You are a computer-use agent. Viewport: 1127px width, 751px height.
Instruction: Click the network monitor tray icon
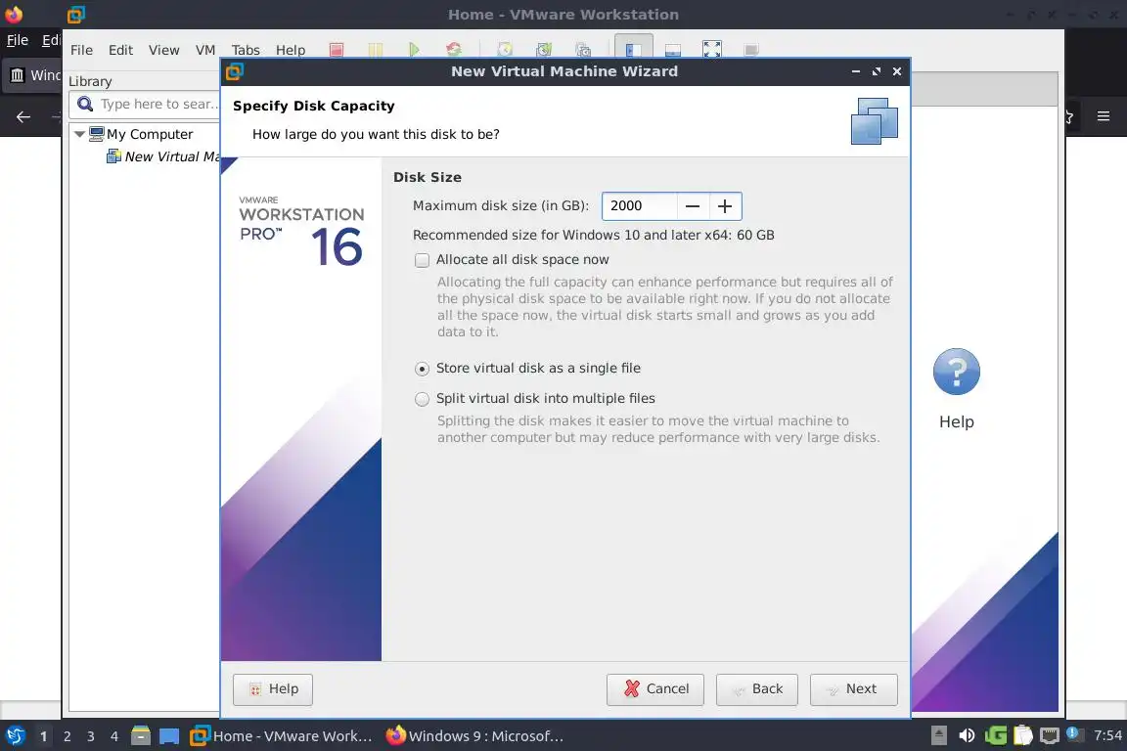1050,736
